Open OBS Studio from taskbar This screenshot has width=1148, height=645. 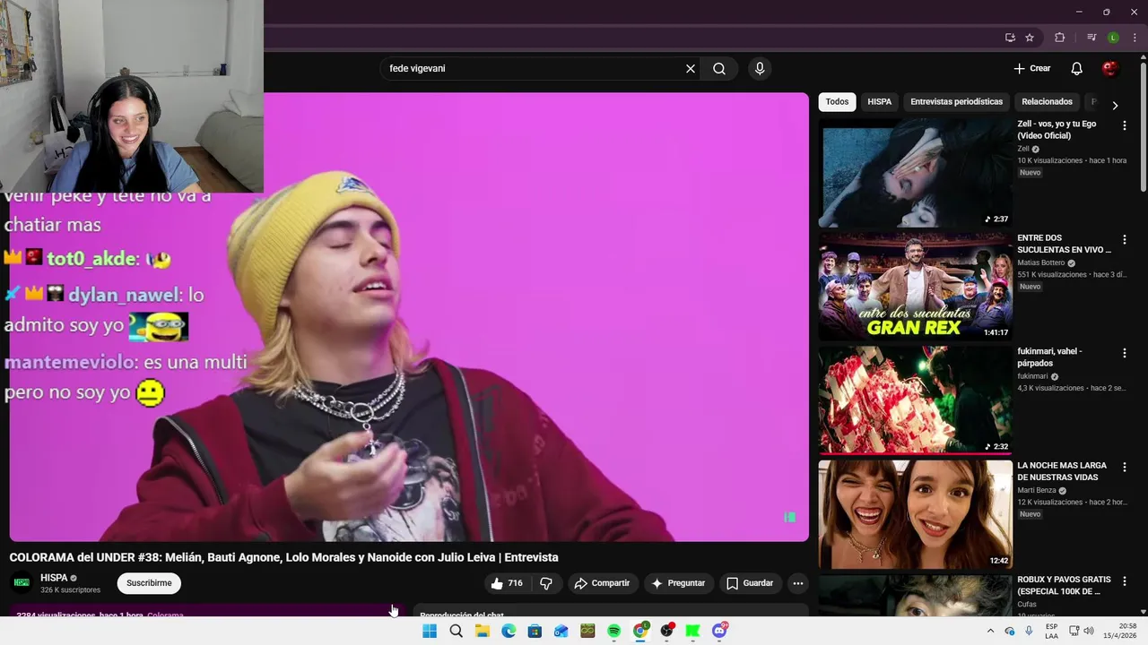click(x=666, y=631)
